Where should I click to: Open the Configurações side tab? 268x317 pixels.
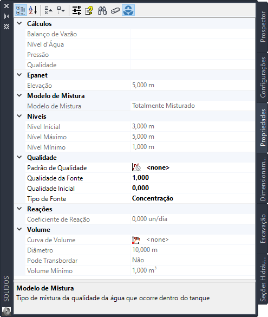pyautogui.click(x=263, y=77)
